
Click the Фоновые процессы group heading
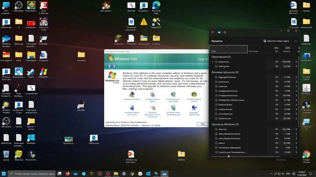(225, 72)
